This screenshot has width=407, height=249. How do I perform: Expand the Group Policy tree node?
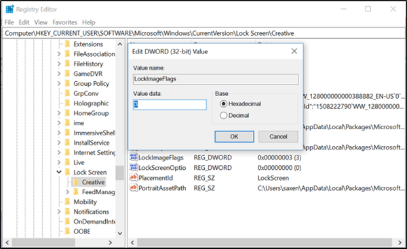point(59,83)
